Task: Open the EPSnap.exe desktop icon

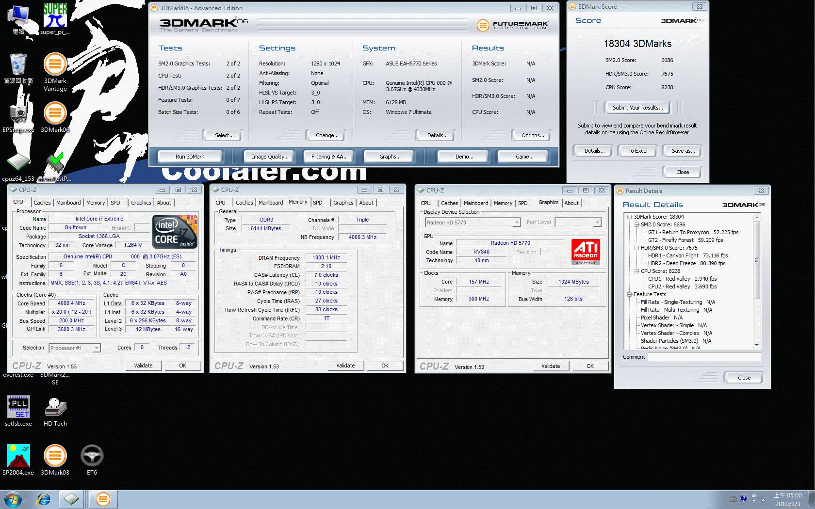Action: [18, 117]
